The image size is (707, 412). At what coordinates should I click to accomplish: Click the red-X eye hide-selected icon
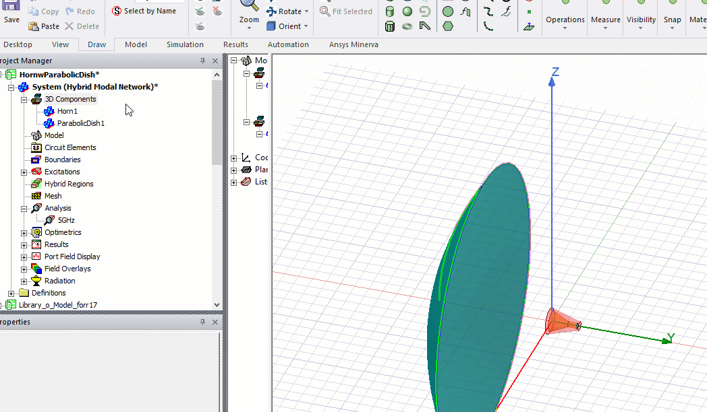click(x=217, y=11)
